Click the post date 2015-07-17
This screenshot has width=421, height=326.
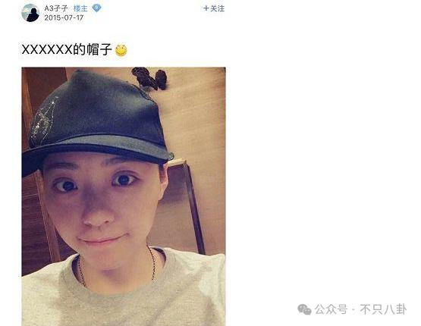(x=64, y=17)
